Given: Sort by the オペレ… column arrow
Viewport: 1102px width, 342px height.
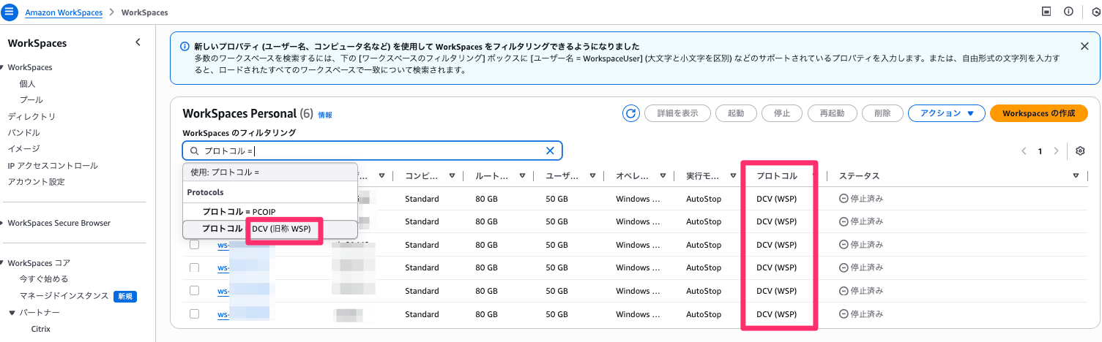Looking at the screenshot, I should (x=663, y=176).
